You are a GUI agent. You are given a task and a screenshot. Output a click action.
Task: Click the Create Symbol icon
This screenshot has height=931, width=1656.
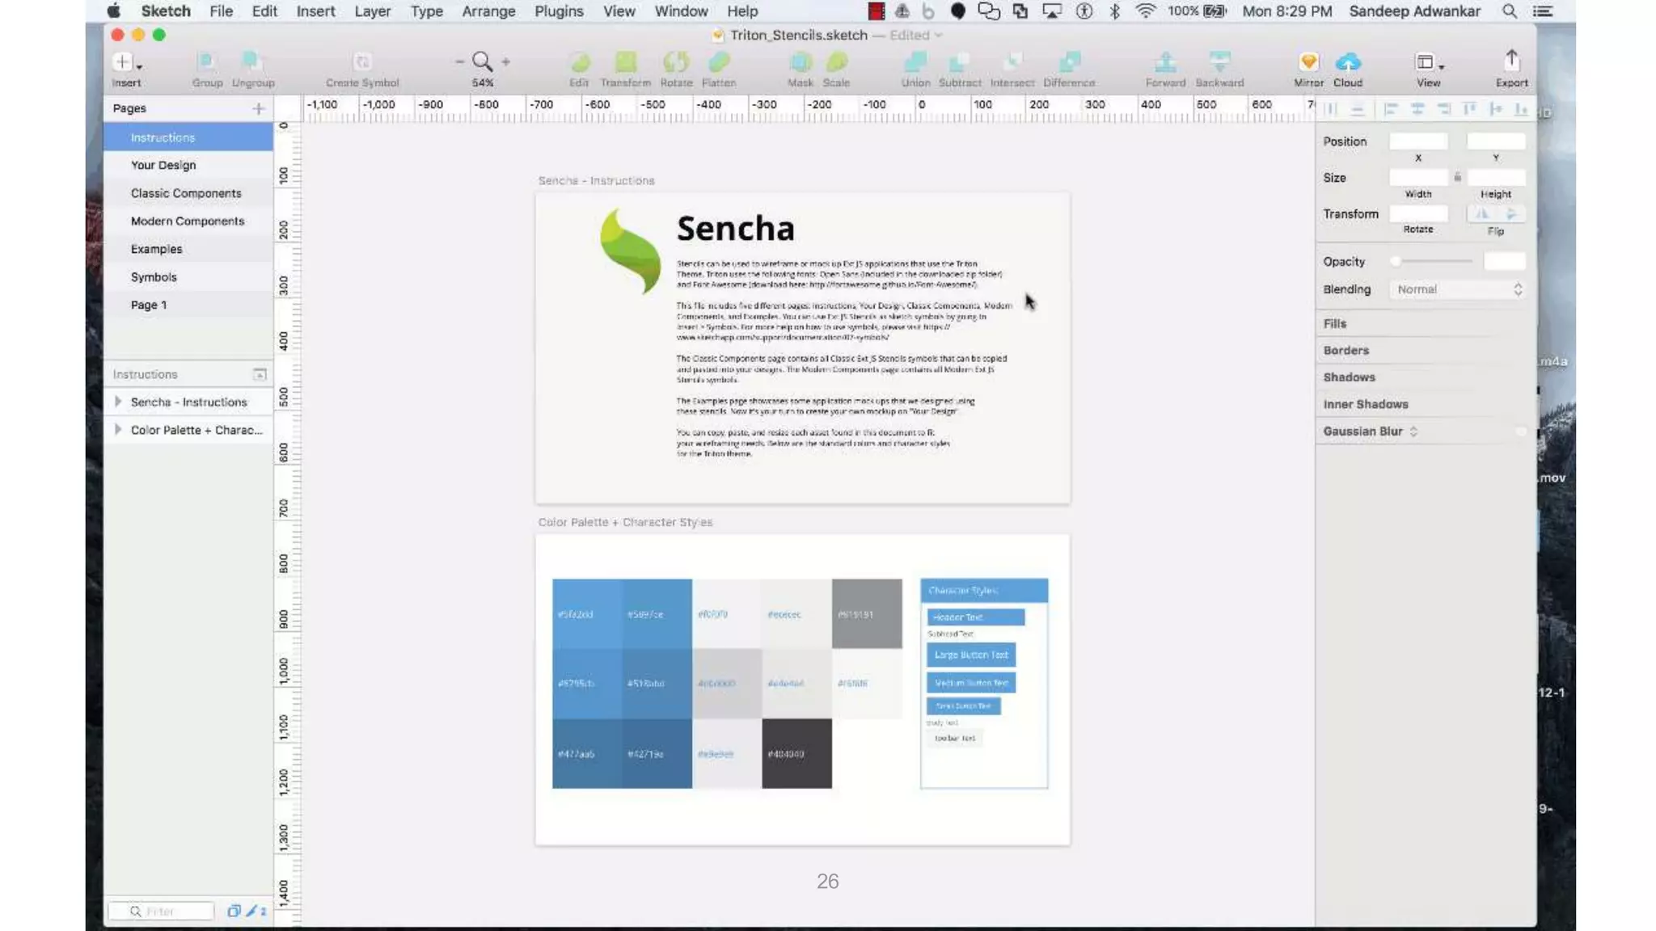coord(362,62)
